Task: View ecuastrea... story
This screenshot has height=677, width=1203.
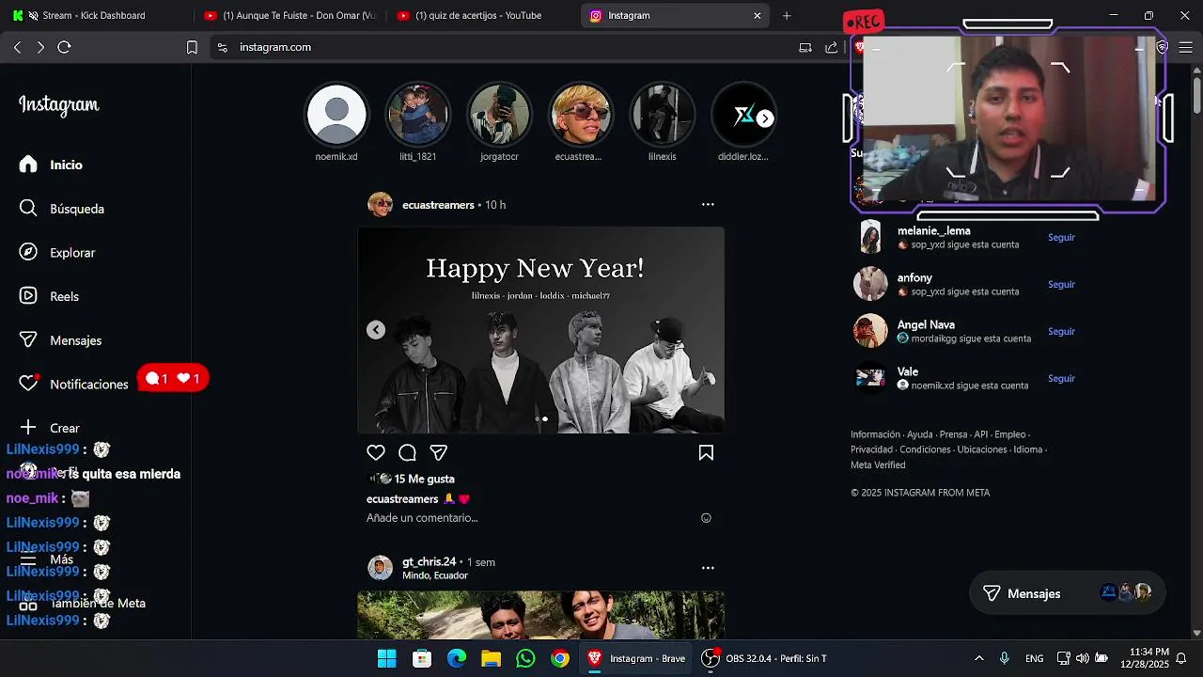Action: [x=581, y=115]
